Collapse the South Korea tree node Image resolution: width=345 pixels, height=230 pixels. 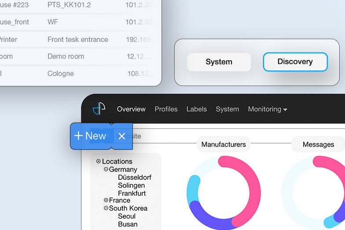coord(106,208)
